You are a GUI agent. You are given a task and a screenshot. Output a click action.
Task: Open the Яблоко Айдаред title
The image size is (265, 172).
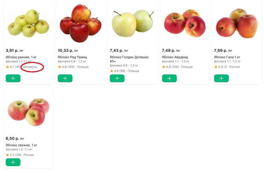click(175, 57)
